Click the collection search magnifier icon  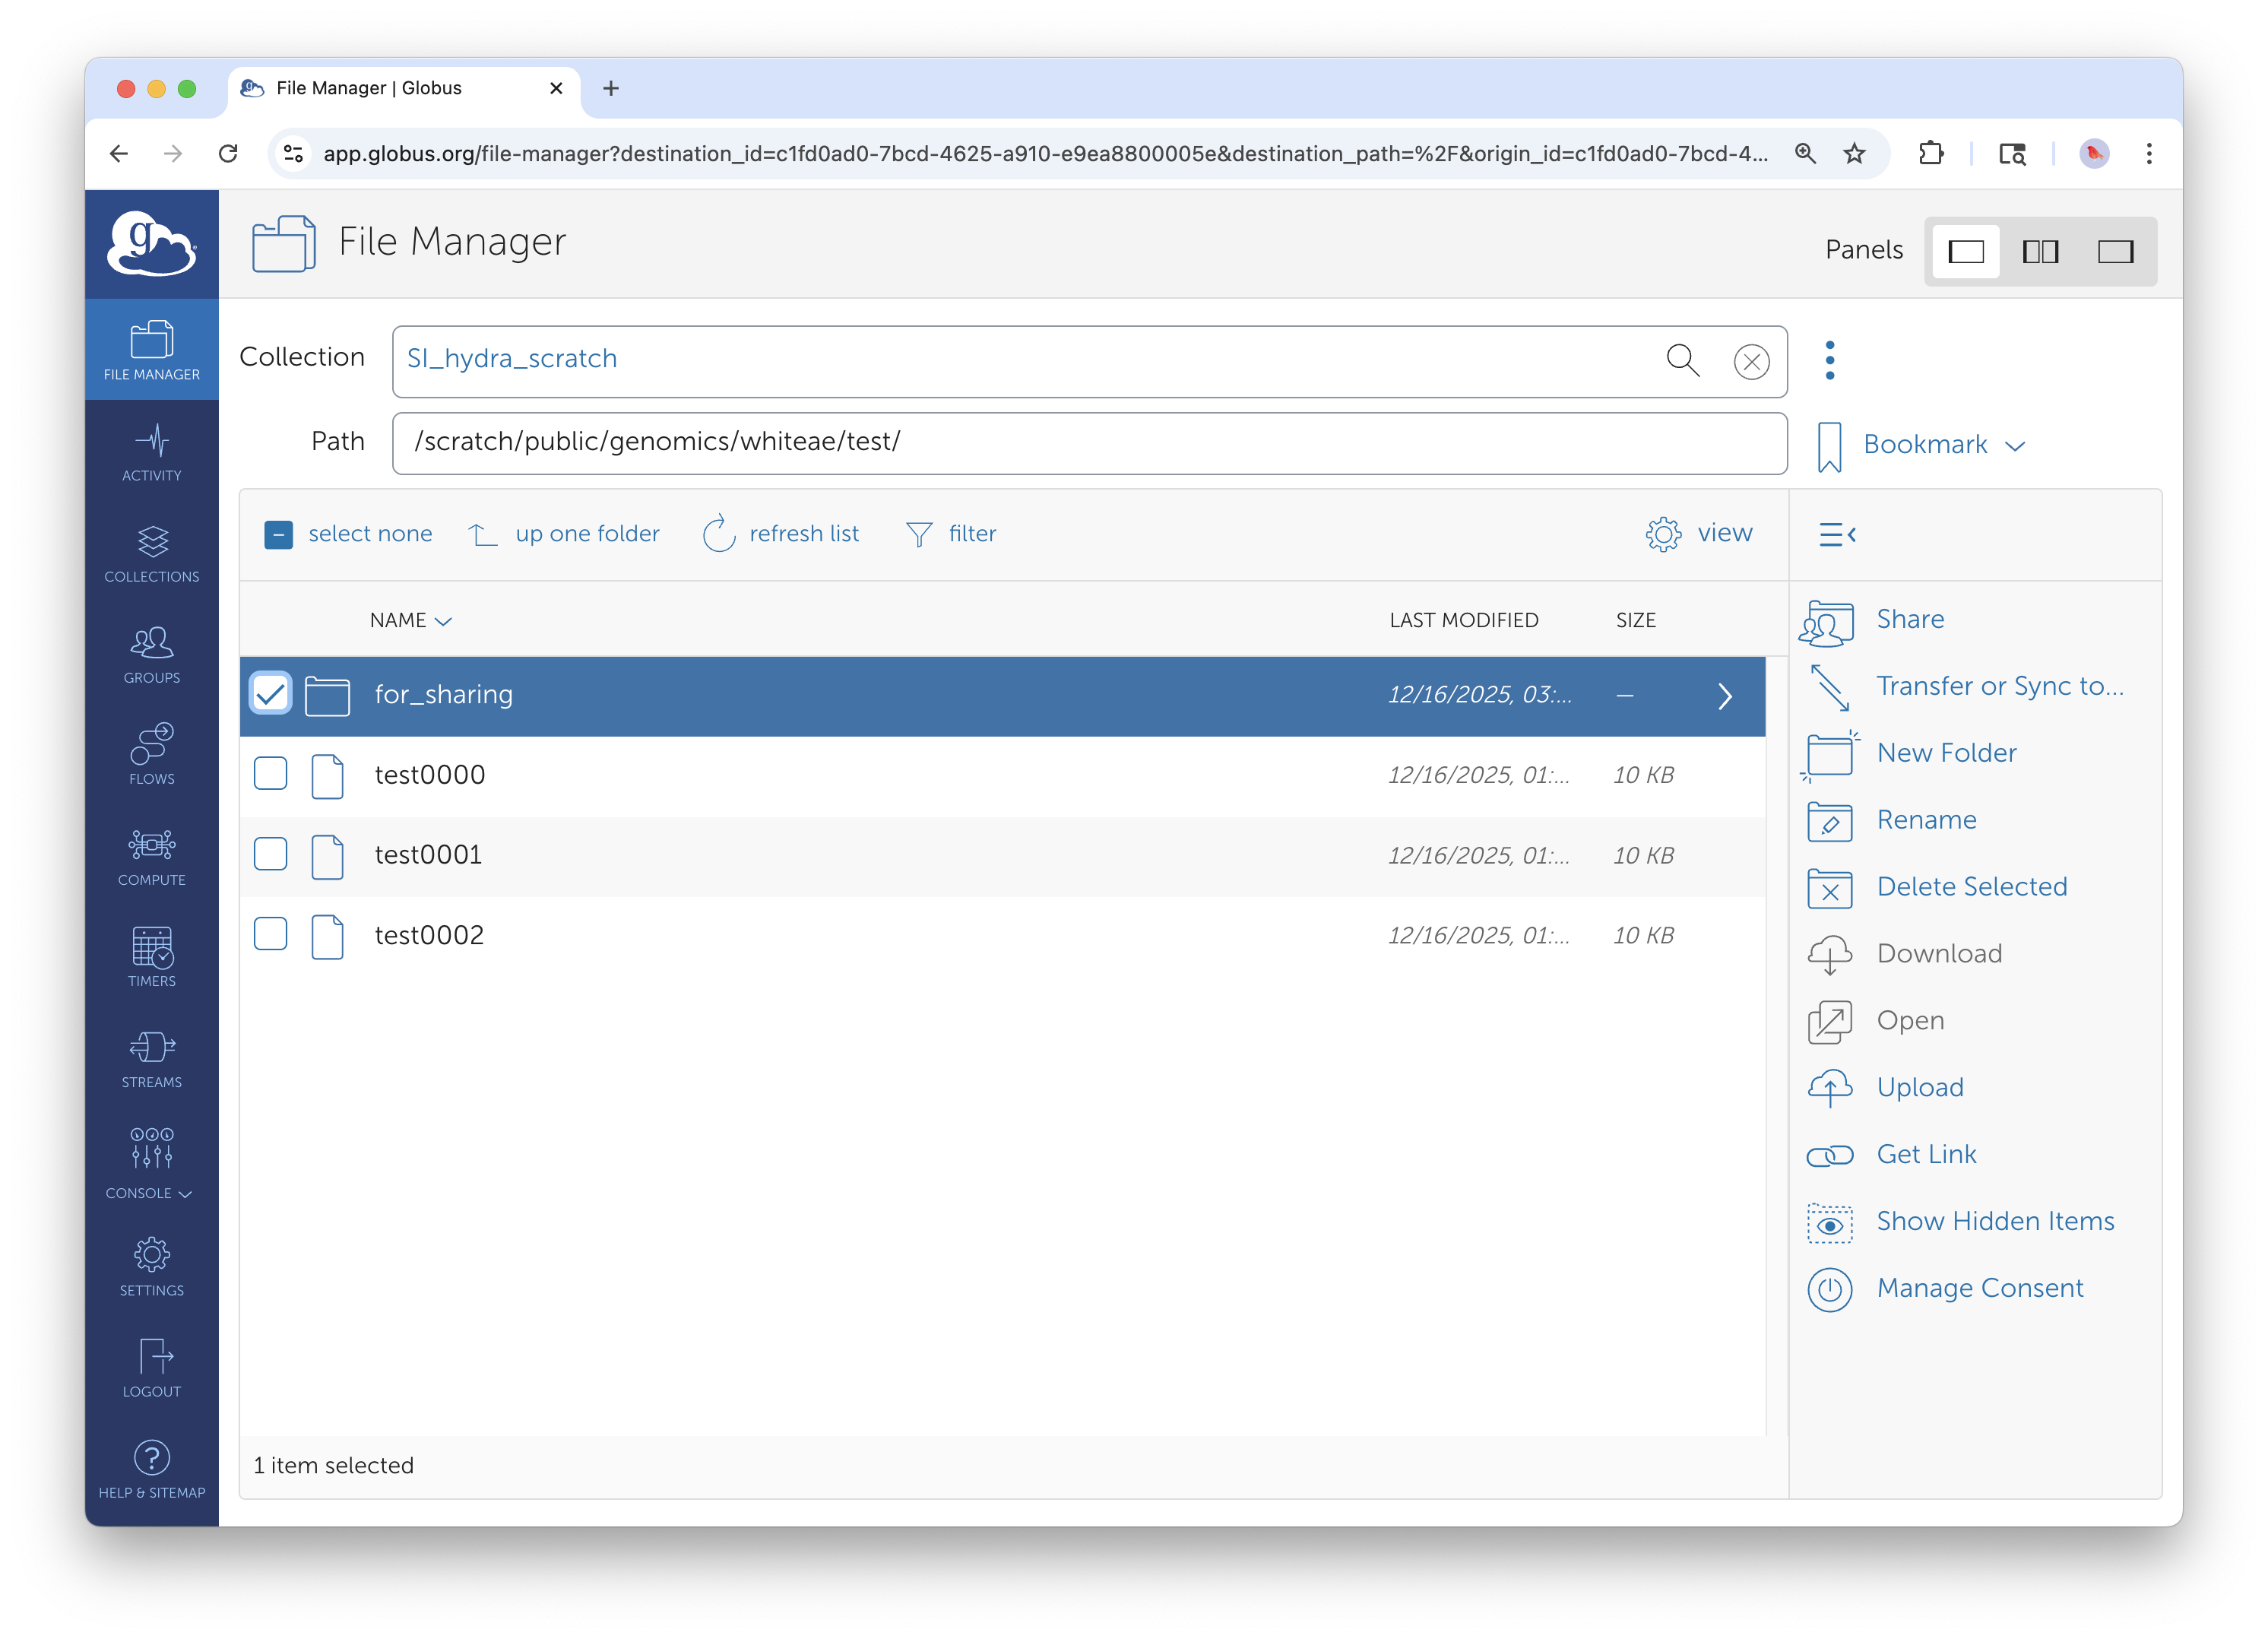(x=1682, y=360)
